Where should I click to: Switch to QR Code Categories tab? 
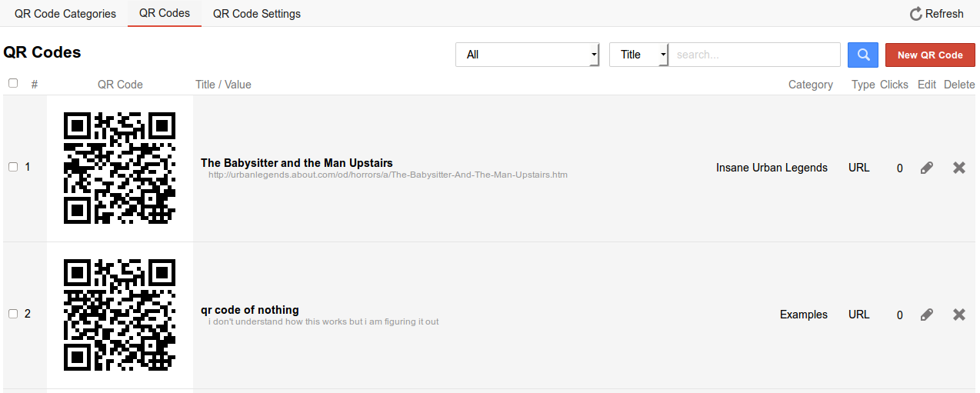tap(65, 14)
